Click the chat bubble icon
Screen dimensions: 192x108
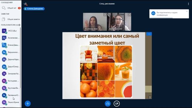coord(4,8)
